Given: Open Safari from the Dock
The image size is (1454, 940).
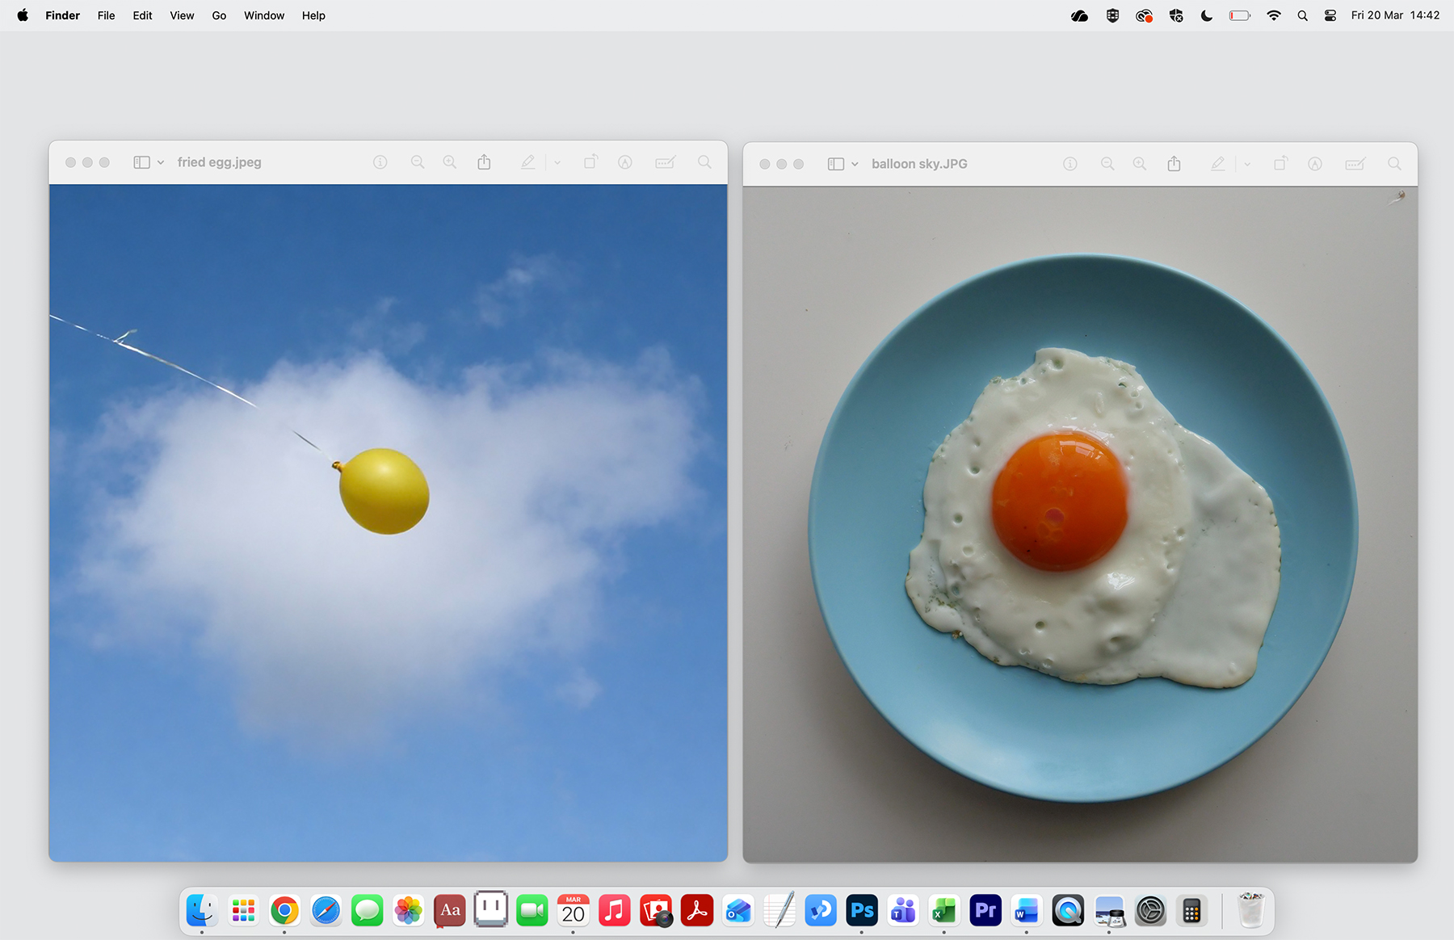Looking at the screenshot, I should tap(326, 910).
